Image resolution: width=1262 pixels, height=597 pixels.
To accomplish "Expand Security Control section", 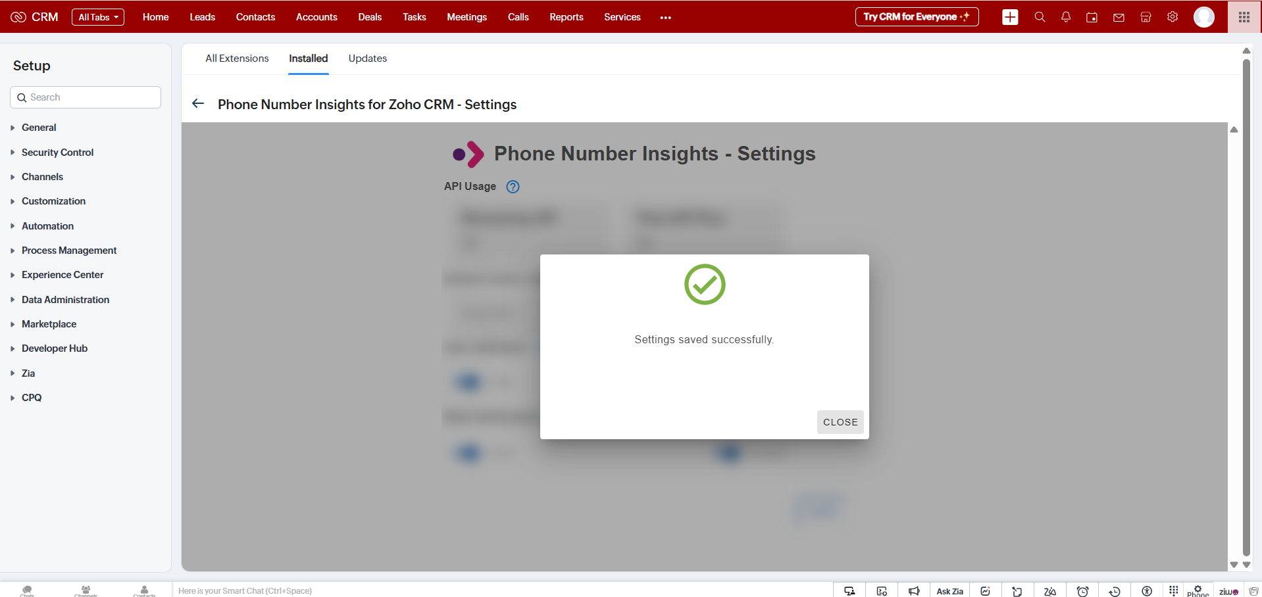I will coord(57,152).
